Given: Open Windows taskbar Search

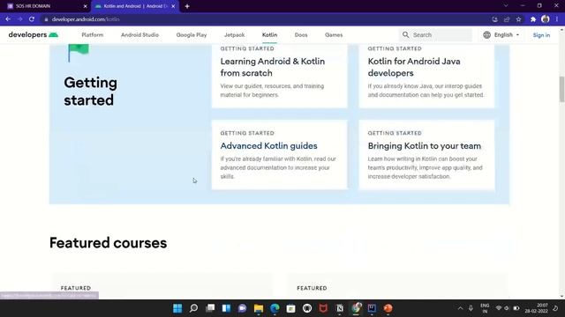Looking at the screenshot, I should 193,308.
